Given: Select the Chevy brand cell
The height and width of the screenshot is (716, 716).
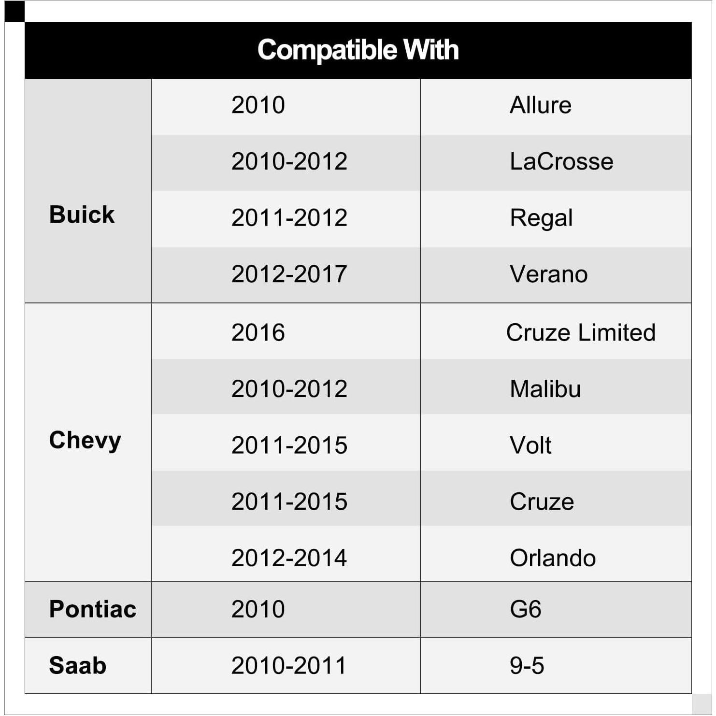Looking at the screenshot, I should point(85,440).
